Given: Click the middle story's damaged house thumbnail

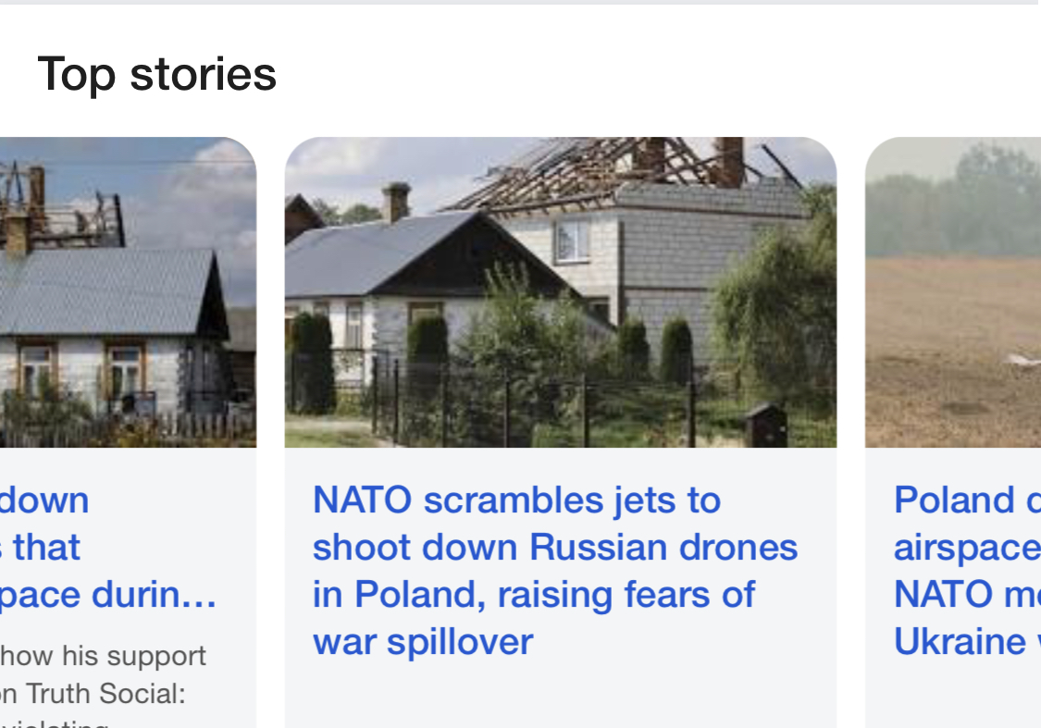Looking at the screenshot, I should click(x=560, y=292).
